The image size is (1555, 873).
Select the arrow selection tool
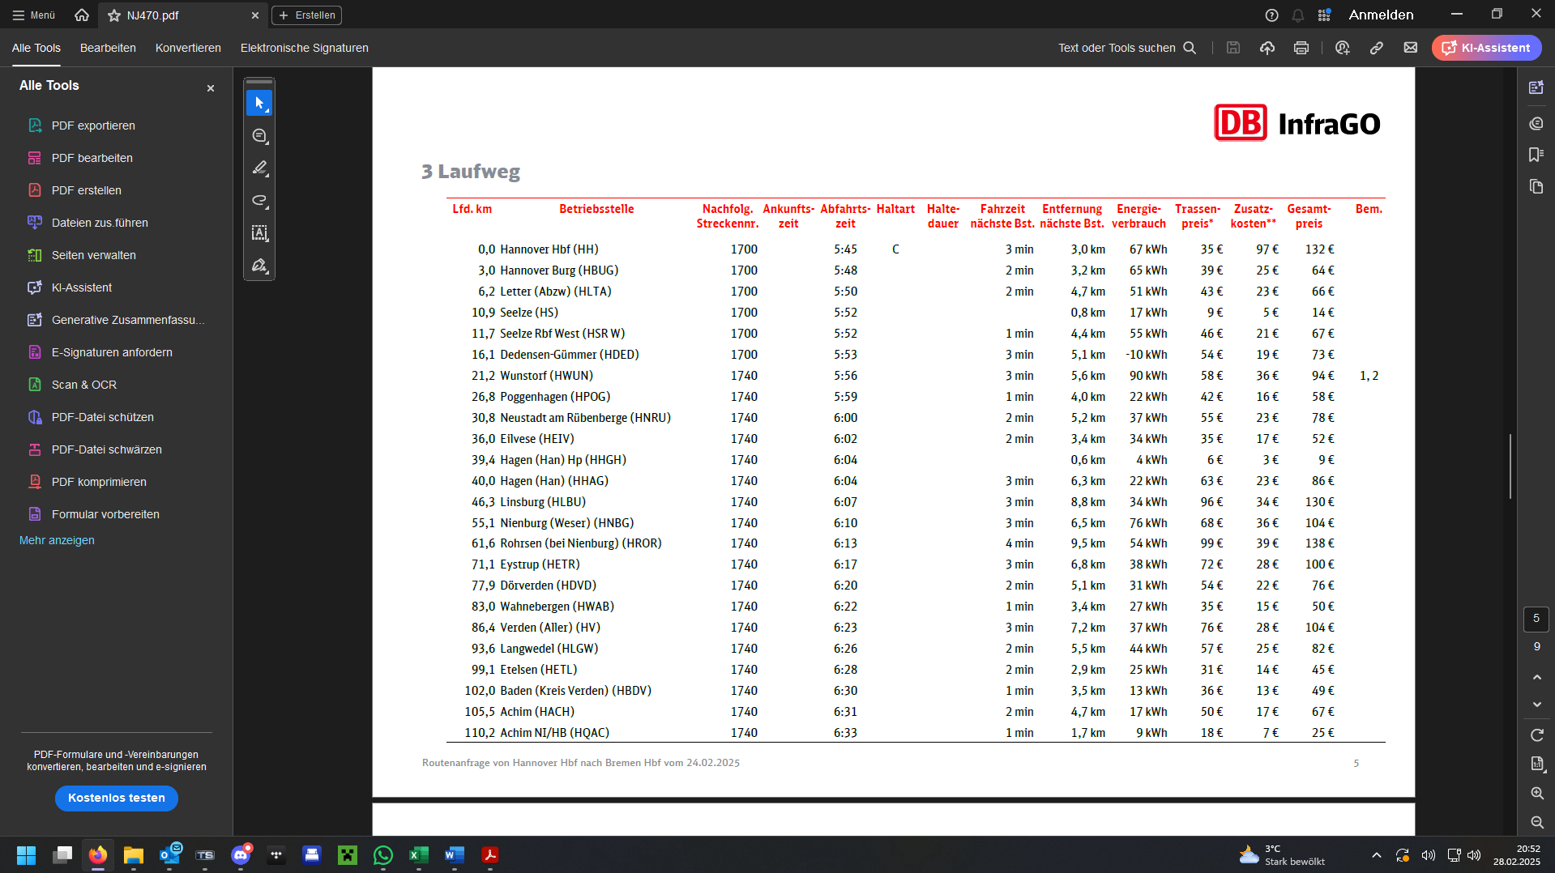(259, 104)
